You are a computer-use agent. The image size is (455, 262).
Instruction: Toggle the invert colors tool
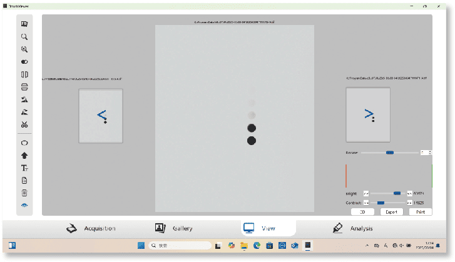(x=24, y=61)
